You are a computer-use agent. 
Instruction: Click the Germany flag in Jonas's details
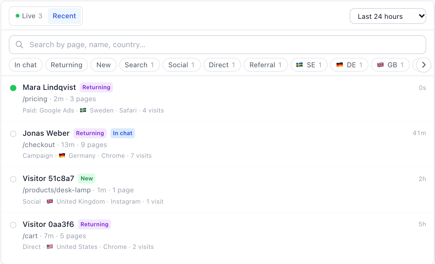pyautogui.click(x=62, y=156)
